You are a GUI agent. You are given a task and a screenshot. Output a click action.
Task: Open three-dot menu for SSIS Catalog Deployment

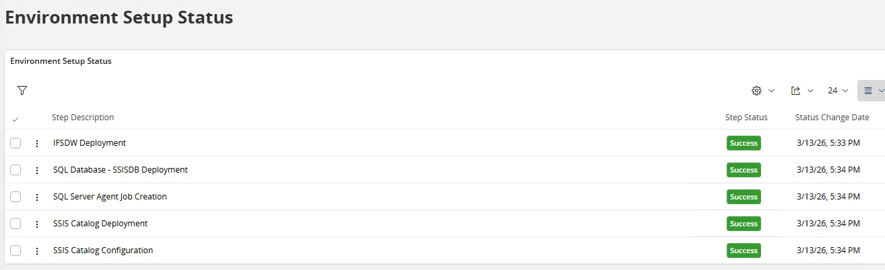coord(37,224)
